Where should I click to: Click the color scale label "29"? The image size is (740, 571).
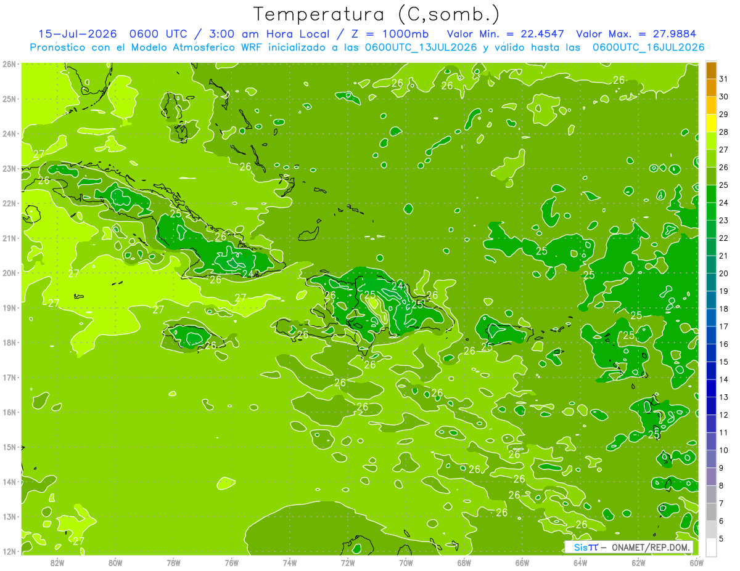tap(724, 115)
